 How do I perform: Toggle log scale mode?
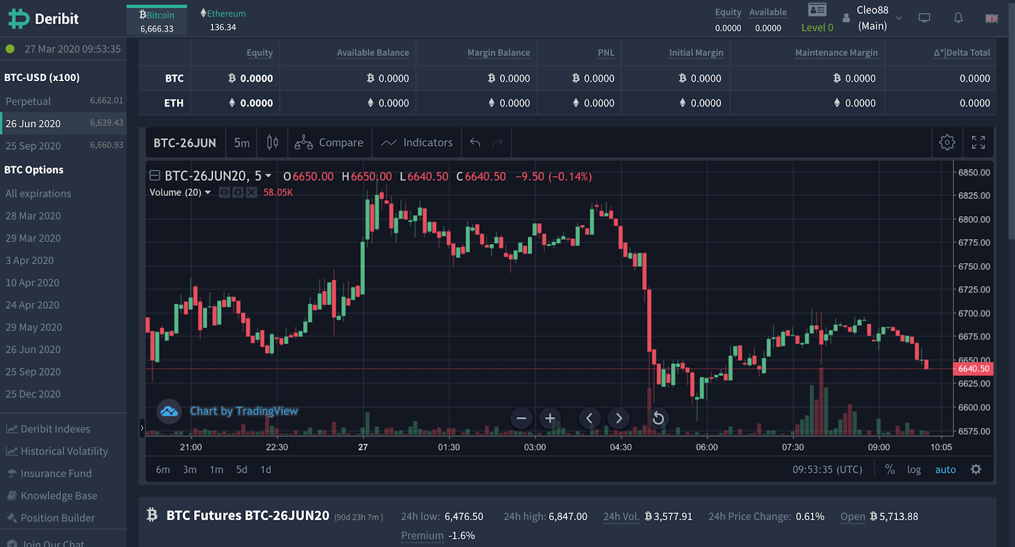pyautogui.click(x=913, y=470)
